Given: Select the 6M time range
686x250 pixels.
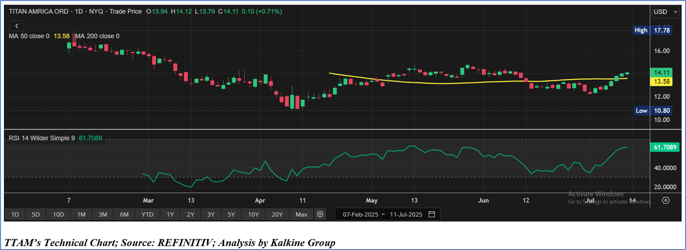Looking at the screenshot, I should coord(124,214).
